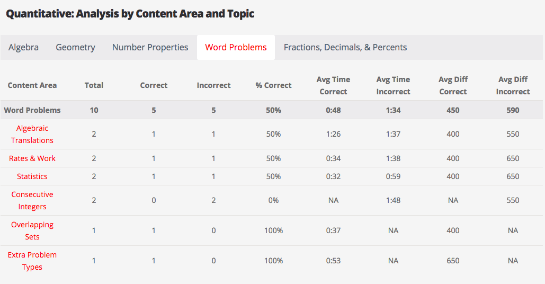Click the Avg Time Incorrect header
This screenshot has height=284, width=545.
click(393, 85)
